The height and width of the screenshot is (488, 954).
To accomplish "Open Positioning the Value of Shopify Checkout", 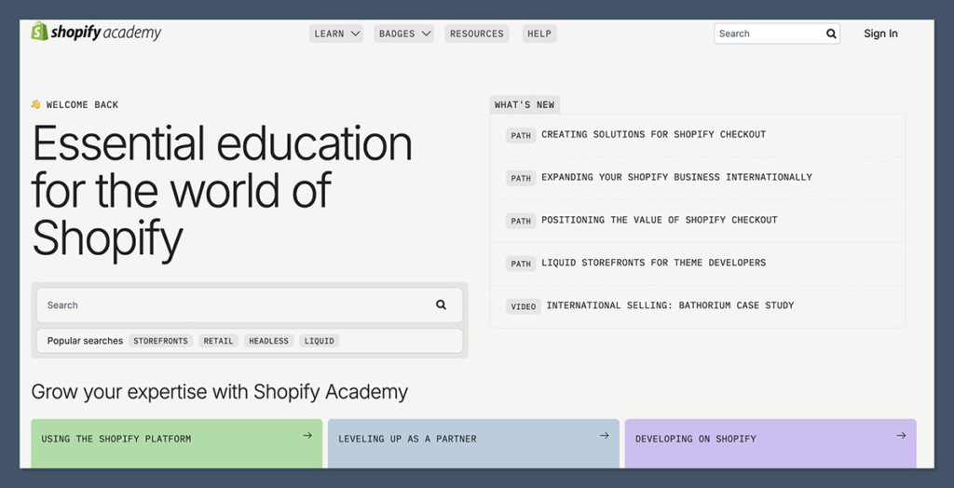I will coord(697,221).
